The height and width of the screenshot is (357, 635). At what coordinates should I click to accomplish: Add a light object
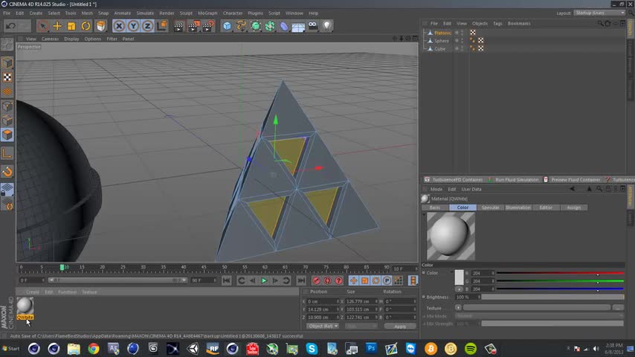[x=327, y=26]
